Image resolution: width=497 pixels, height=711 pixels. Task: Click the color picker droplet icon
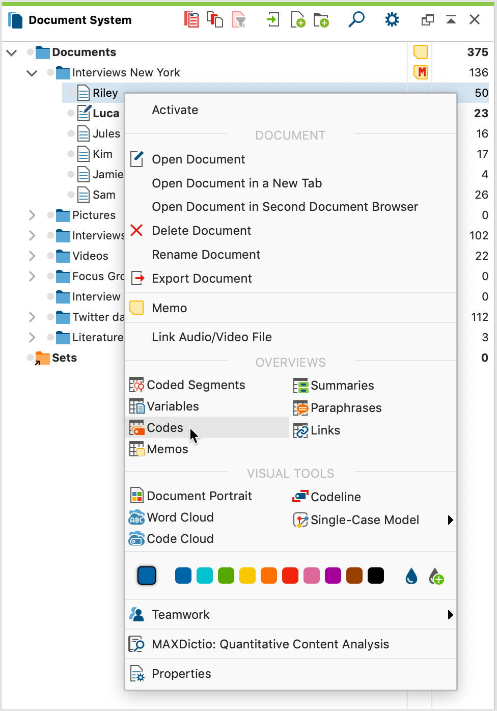click(411, 576)
